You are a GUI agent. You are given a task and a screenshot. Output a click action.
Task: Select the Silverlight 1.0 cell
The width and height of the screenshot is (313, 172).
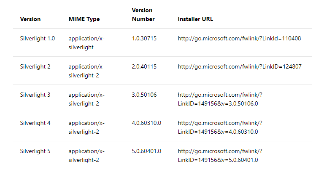click(x=37, y=38)
